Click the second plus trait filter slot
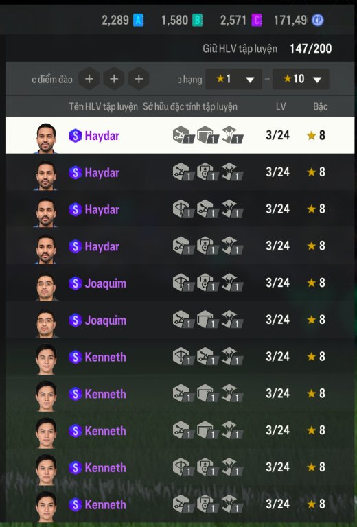The height and width of the screenshot is (527, 357). pos(114,79)
